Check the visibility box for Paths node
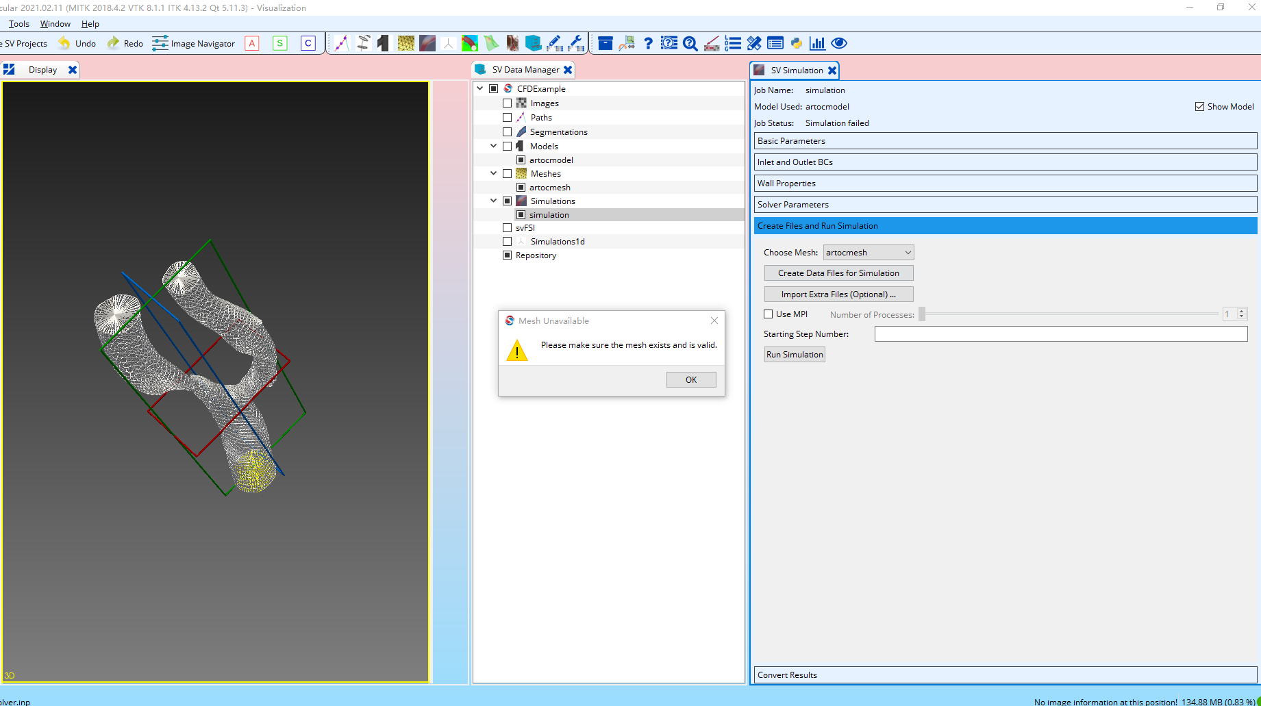 (507, 117)
